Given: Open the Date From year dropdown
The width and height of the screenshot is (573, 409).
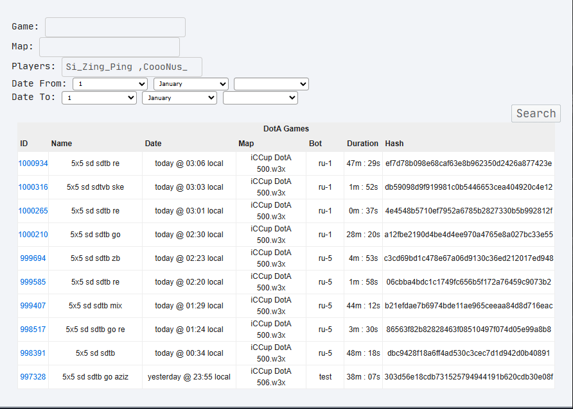Looking at the screenshot, I should pos(271,84).
